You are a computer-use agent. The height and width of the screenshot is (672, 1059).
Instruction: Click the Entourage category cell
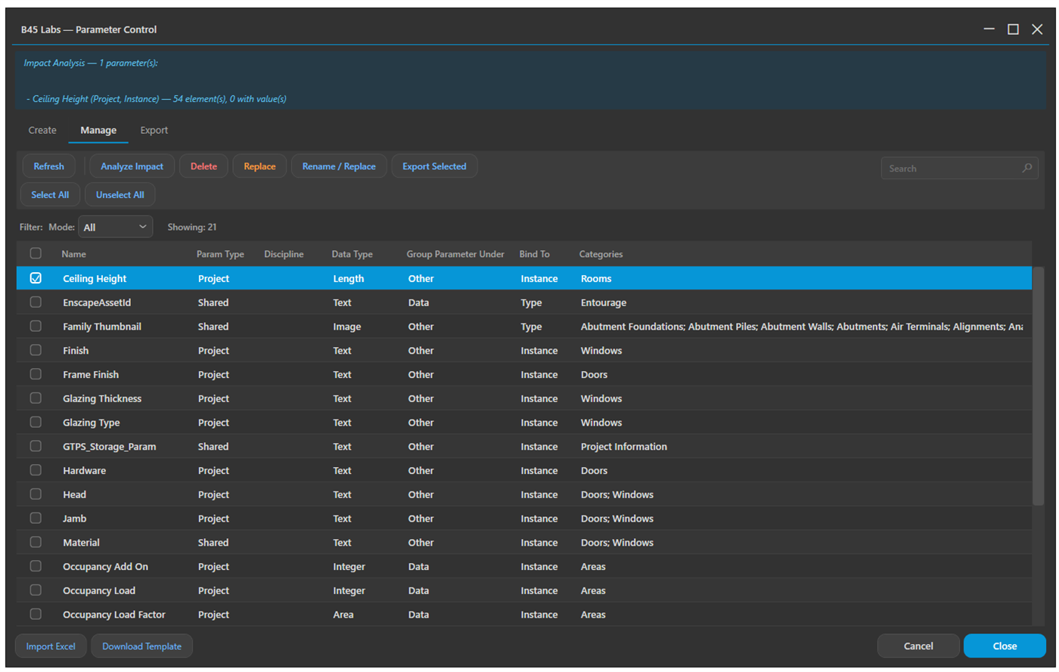(x=604, y=302)
